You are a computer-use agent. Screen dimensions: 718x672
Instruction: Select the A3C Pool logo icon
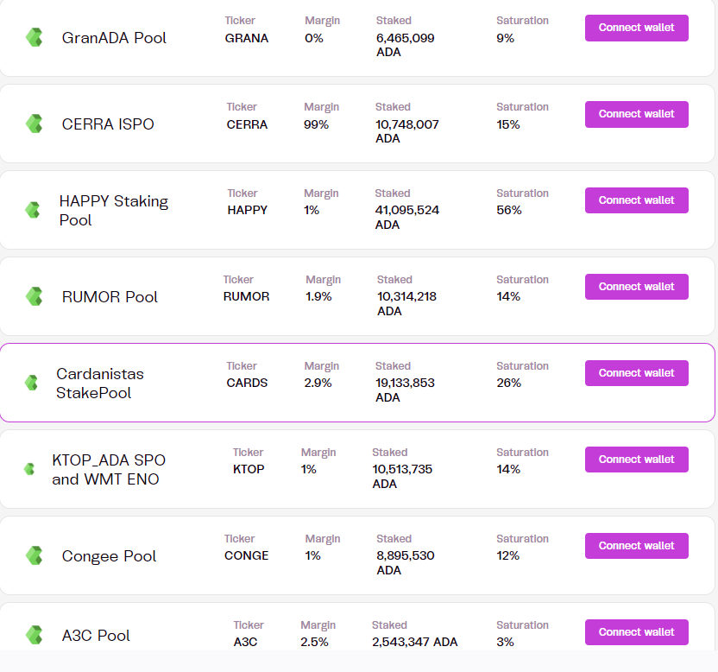click(x=35, y=636)
